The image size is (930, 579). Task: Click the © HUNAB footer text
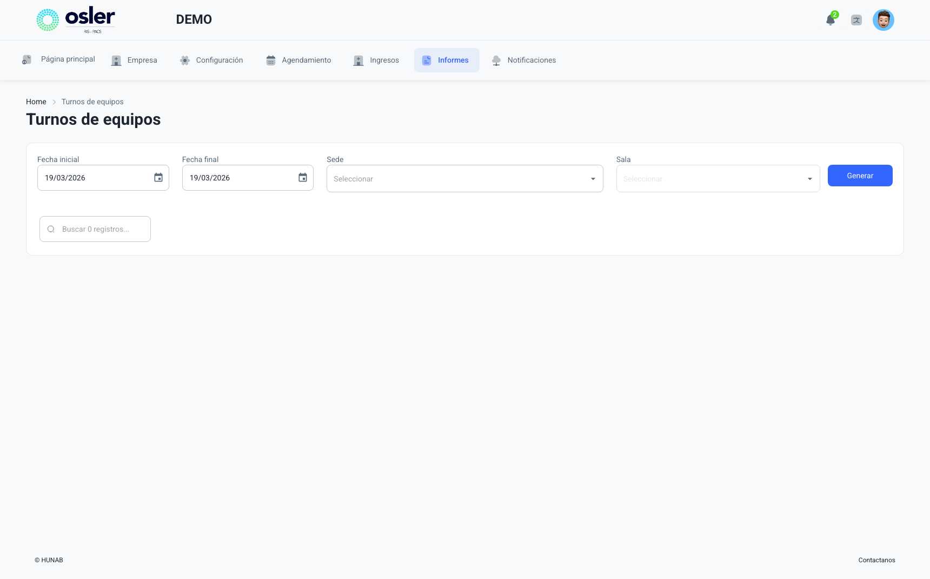[49, 560]
